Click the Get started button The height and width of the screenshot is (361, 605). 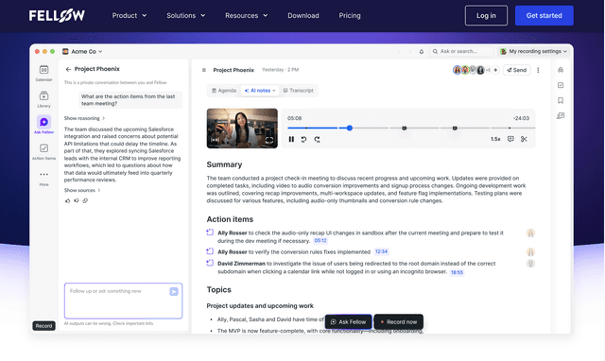click(x=544, y=15)
